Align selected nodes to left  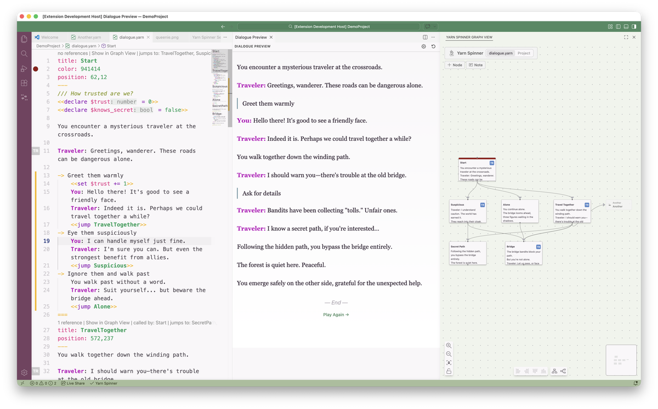(518, 371)
